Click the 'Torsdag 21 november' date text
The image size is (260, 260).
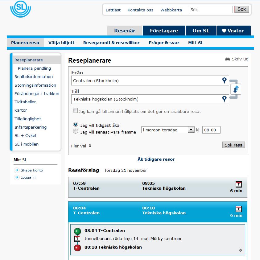coord(125,170)
